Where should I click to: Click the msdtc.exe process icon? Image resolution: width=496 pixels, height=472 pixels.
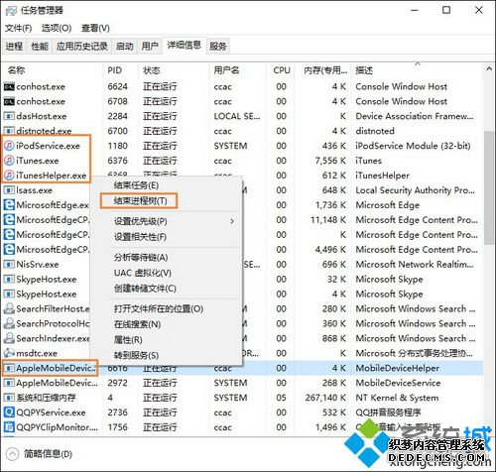[x=9, y=353]
